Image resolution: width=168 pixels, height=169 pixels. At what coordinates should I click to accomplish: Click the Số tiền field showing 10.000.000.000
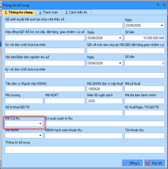145,38
